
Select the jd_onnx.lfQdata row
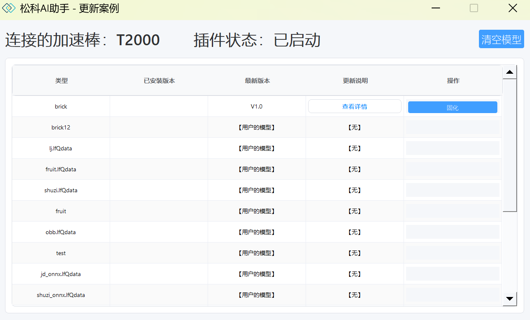tap(61, 274)
